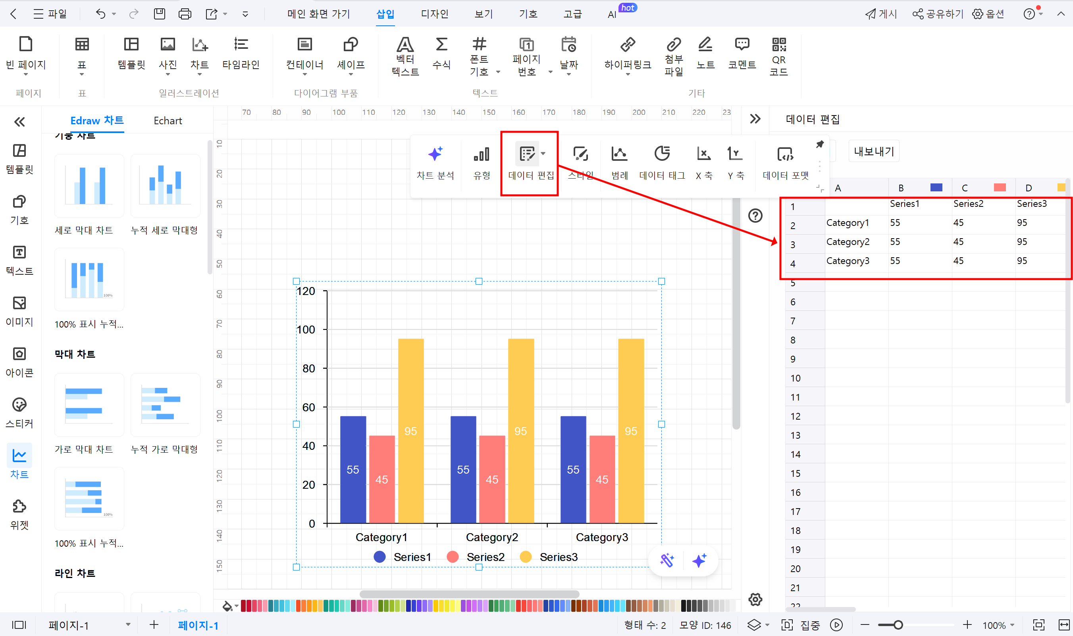Click the 게시 publish button
Screen dimensions: 1073x636
tap(881, 14)
